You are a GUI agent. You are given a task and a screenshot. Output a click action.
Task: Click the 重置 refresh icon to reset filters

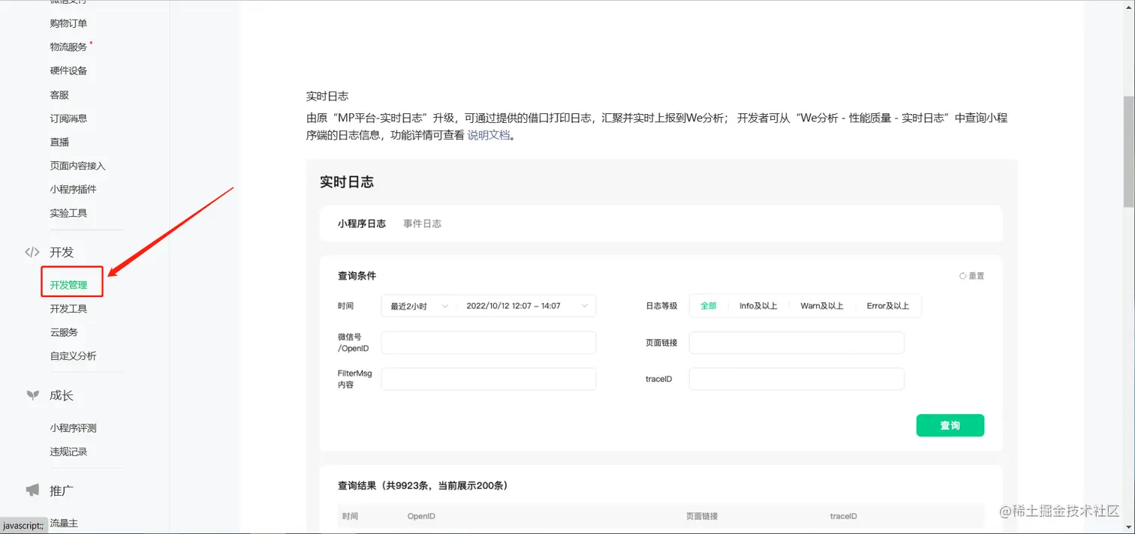963,275
